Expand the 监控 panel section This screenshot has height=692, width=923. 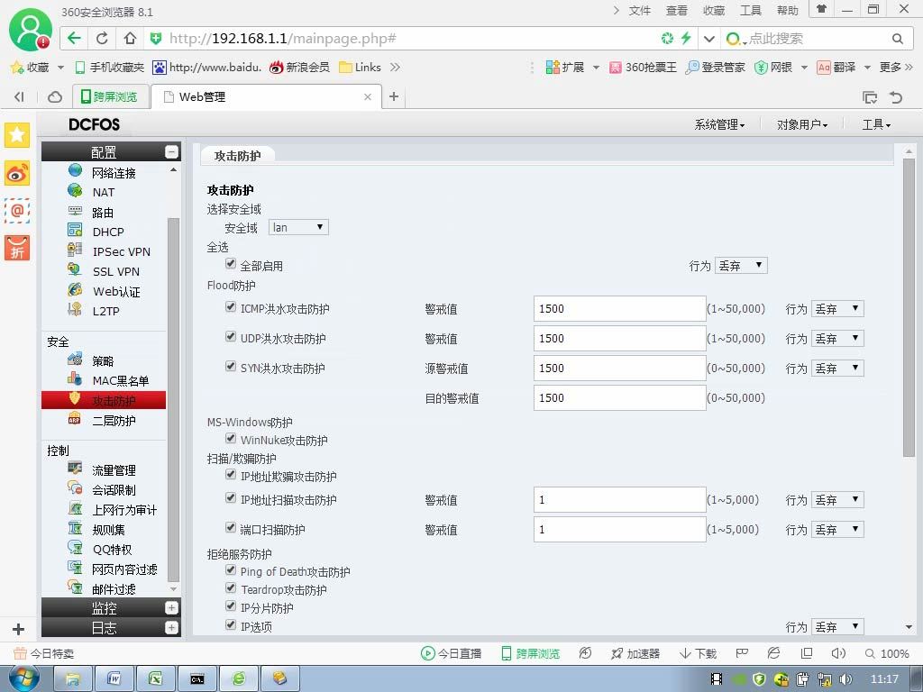pyautogui.click(x=171, y=608)
